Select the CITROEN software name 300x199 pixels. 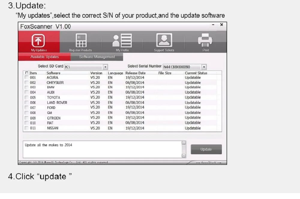54,118
